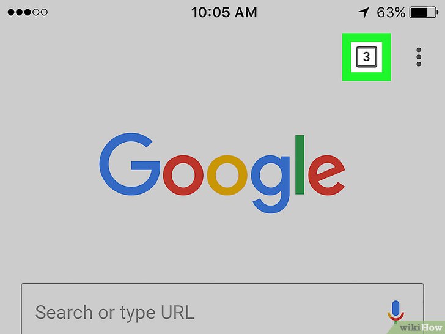Focus the Search or type URL field
Viewport: 445px width, 334px height.
[223, 309]
